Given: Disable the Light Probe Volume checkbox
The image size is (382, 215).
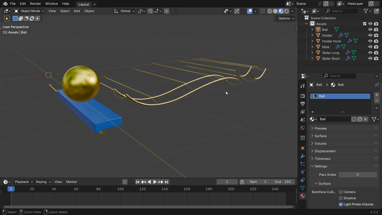Looking at the screenshot, I should tap(341, 204).
